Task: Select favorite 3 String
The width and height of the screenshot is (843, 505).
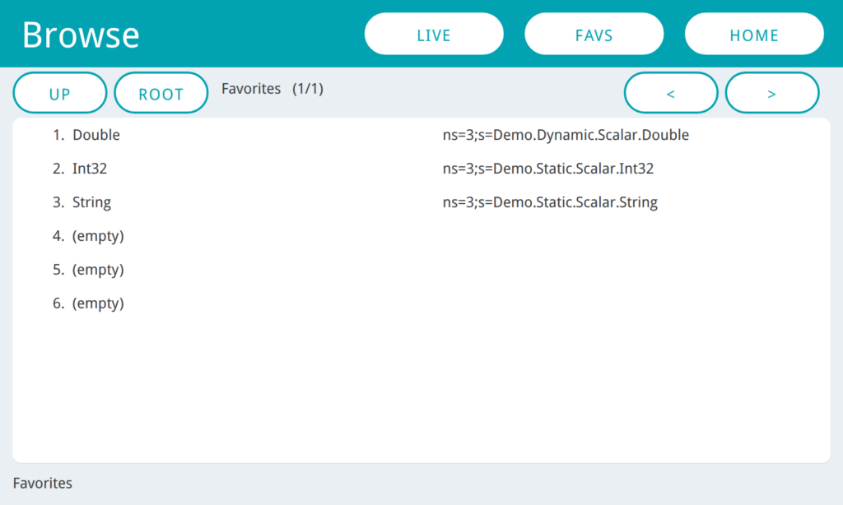Action: click(82, 202)
